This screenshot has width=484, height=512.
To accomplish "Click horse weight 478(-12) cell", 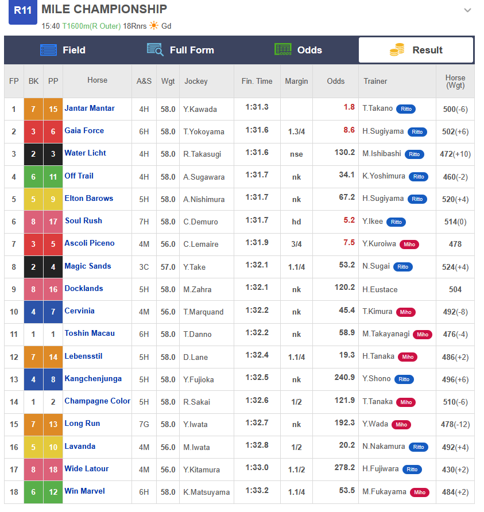I will click(x=455, y=425).
